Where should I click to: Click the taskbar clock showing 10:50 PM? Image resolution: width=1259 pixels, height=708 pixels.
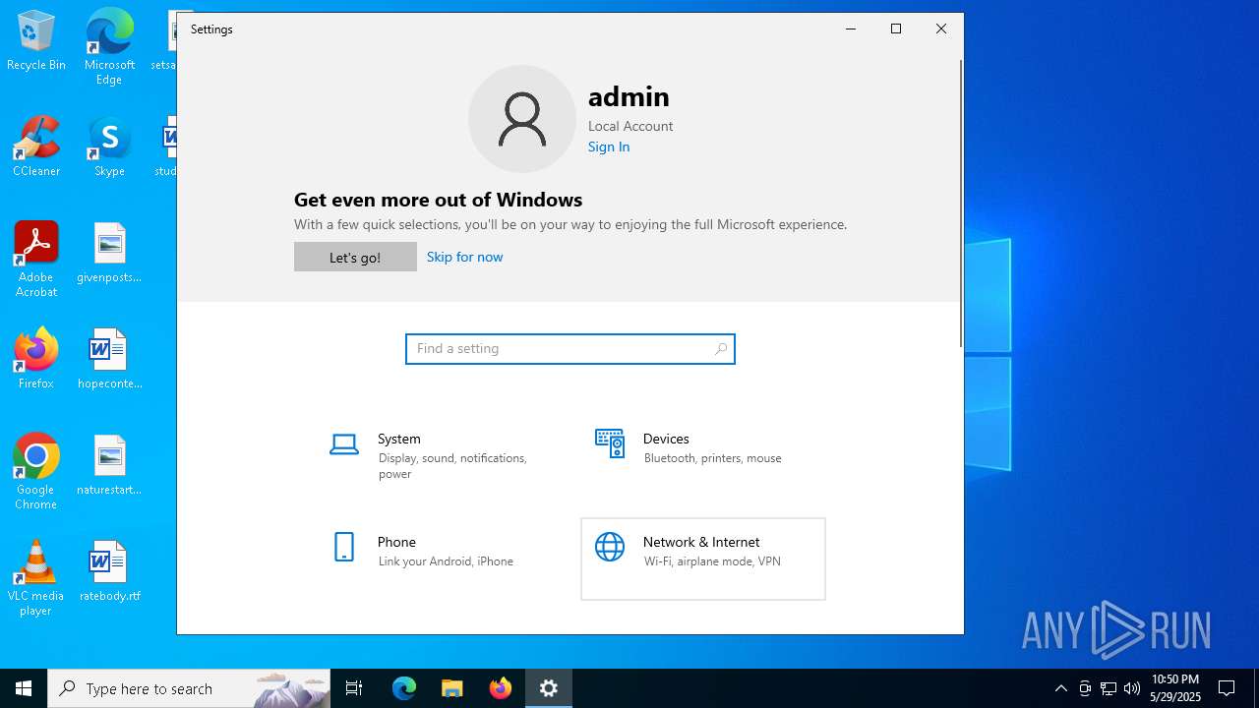[x=1175, y=688]
